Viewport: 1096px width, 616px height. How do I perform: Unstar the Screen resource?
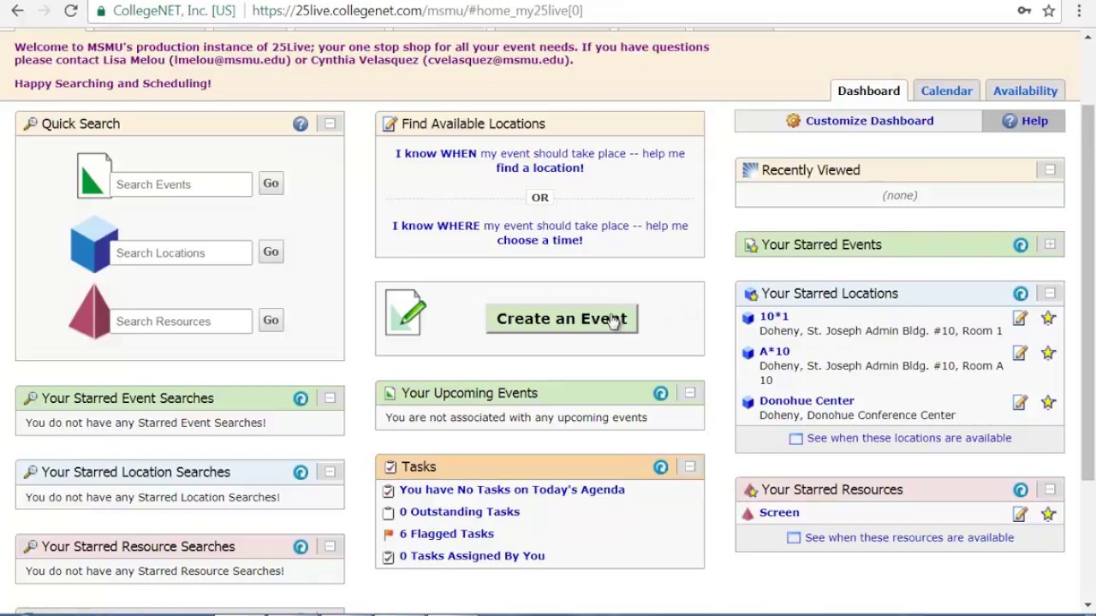click(1048, 514)
